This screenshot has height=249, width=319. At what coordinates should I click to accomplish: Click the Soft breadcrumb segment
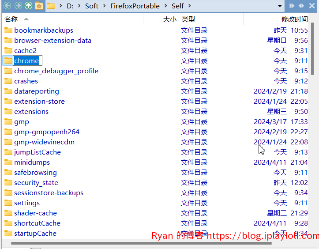[x=91, y=6]
